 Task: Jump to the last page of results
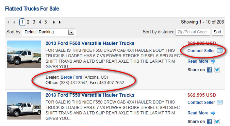[60, 22]
